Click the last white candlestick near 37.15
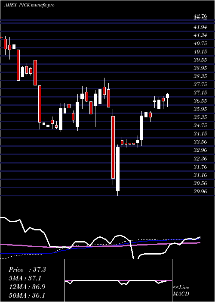 pos(167,96)
